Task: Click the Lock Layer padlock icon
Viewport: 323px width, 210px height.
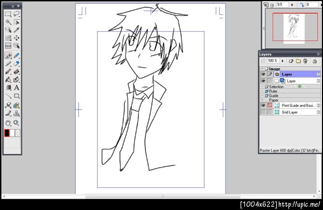Action: click(x=314, y=61)
